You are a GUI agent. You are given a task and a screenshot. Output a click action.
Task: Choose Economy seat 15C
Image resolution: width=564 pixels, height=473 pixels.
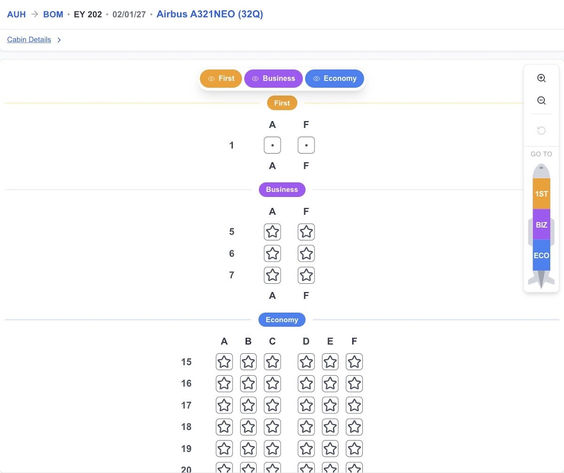click(272, 362)
